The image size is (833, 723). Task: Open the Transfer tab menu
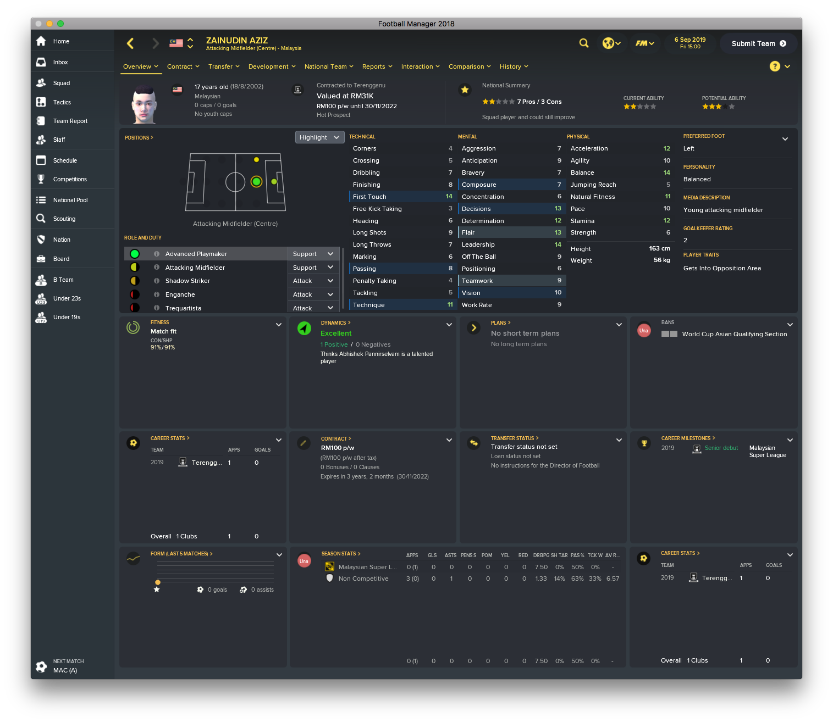(x=224, y=66)
